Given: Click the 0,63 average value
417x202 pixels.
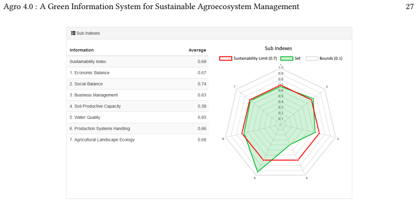Looking at the screenshot, I should [202, 95].
